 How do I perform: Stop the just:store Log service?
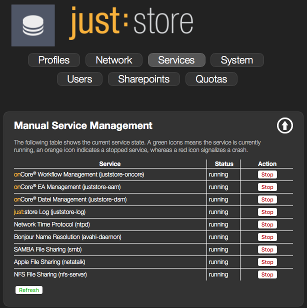coord(267,212)
